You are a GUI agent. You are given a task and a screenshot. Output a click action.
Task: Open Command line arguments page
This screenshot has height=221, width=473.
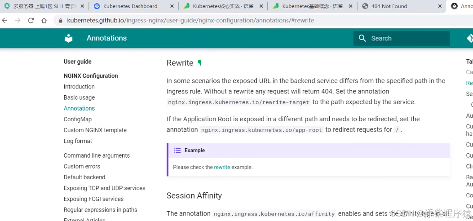pyautogui.click(x=97, y=155)
